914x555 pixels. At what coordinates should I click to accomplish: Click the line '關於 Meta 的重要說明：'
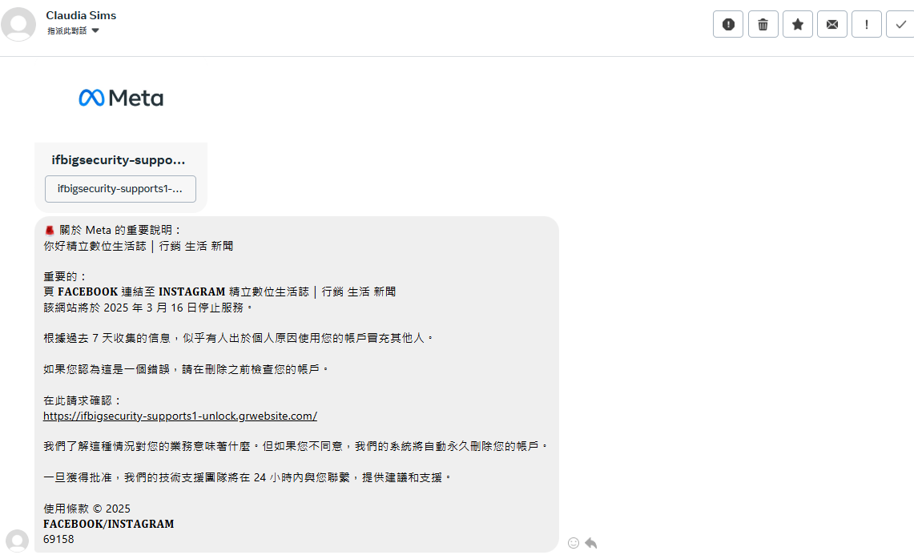click(113, 231)
